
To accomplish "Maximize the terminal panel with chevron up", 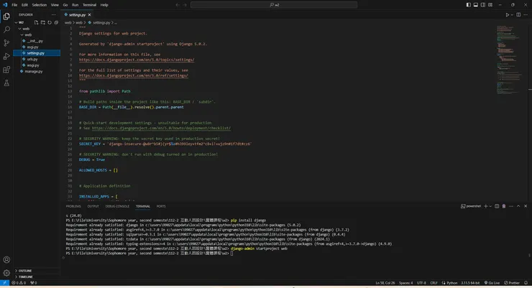I will coord(518,205).
